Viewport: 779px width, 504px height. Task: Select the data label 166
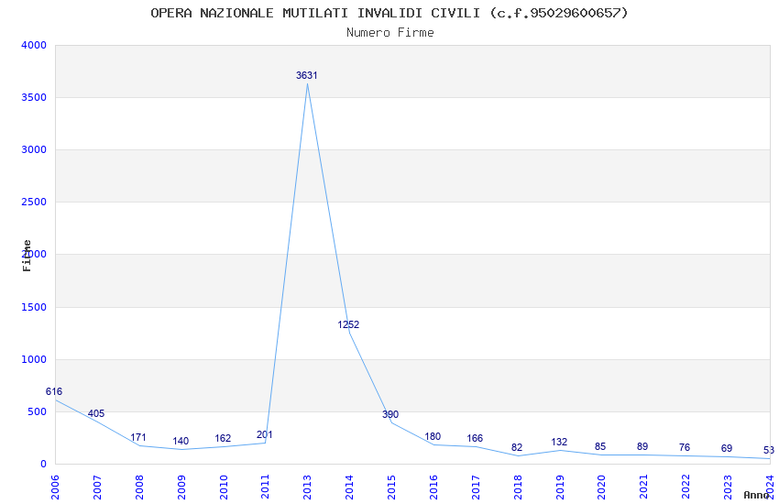click(475, 438)
